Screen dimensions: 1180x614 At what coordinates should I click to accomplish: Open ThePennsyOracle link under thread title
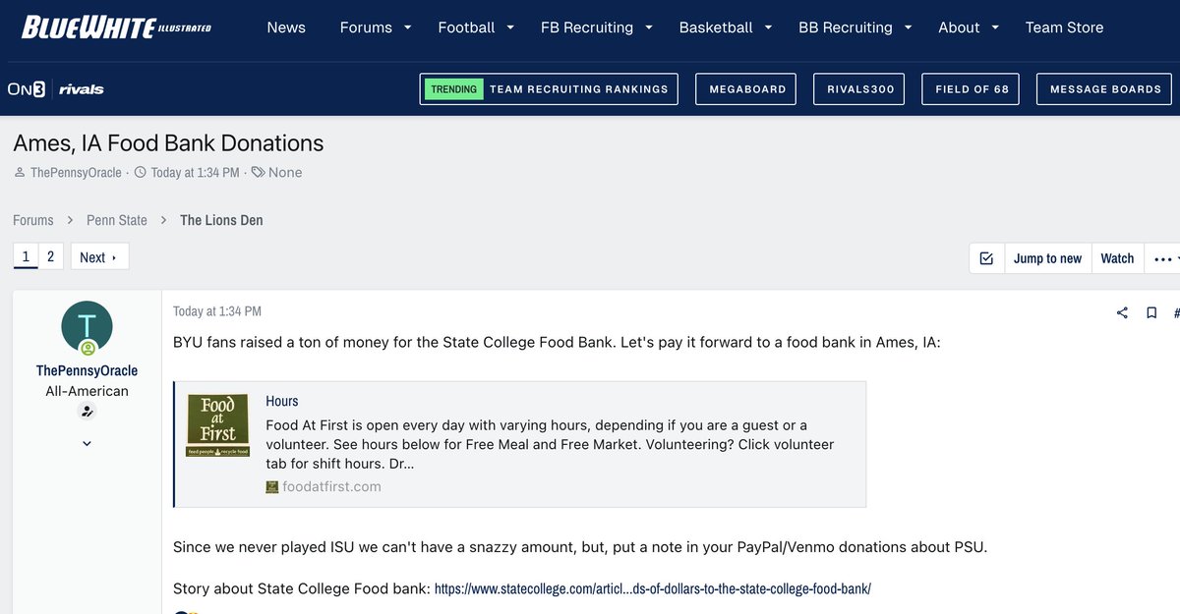[76, 172]
